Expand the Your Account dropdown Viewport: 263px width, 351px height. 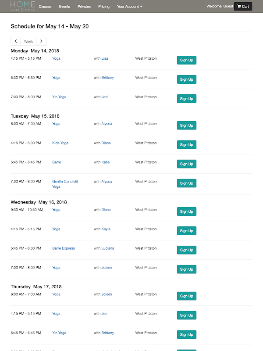pos(129,7)
